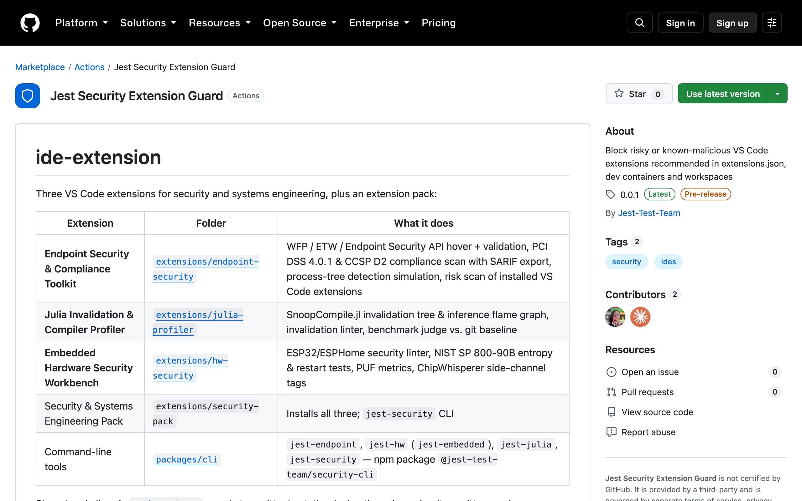Click the GitHub Octocat logo

coord(30,23)
